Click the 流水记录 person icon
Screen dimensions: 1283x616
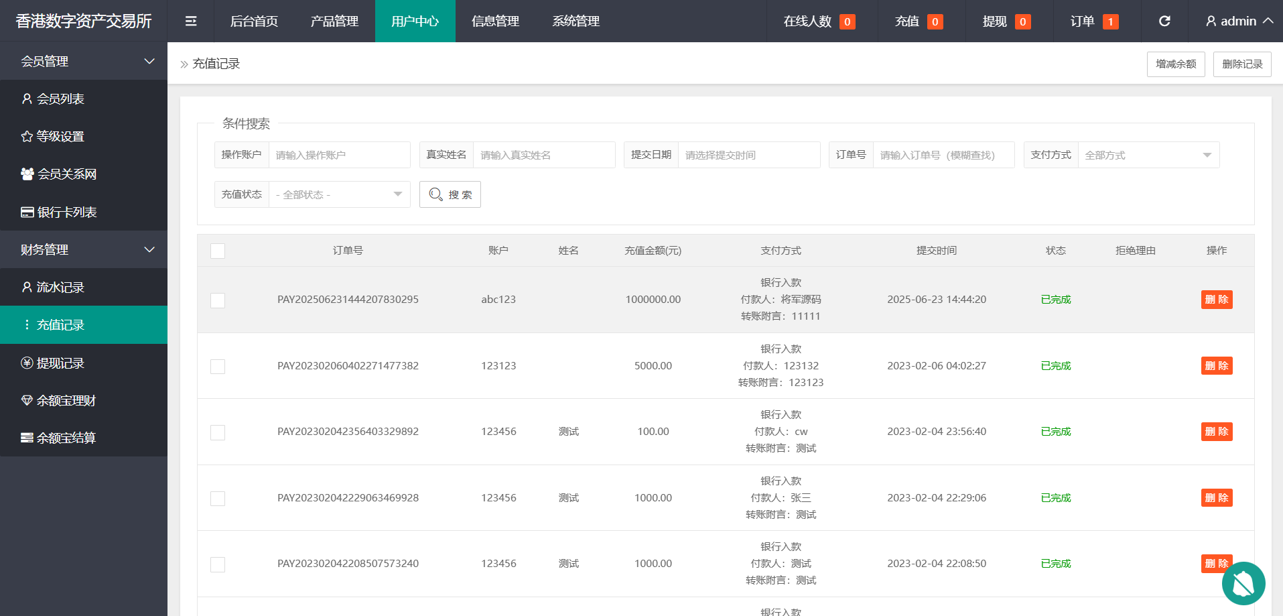(x=27, y=288)
